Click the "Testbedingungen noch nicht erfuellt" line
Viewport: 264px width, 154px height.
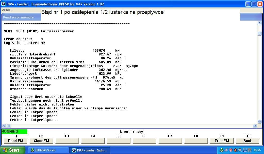46,101
